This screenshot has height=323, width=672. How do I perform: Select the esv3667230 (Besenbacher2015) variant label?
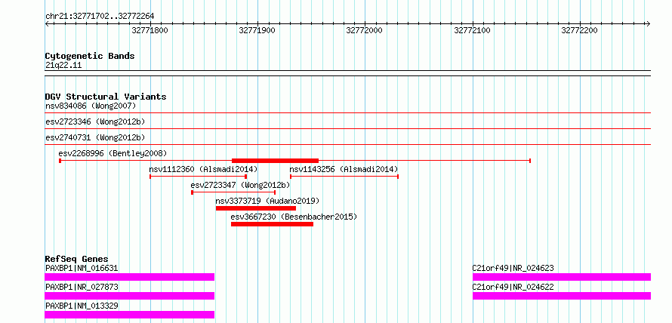[x=294, y=217]
